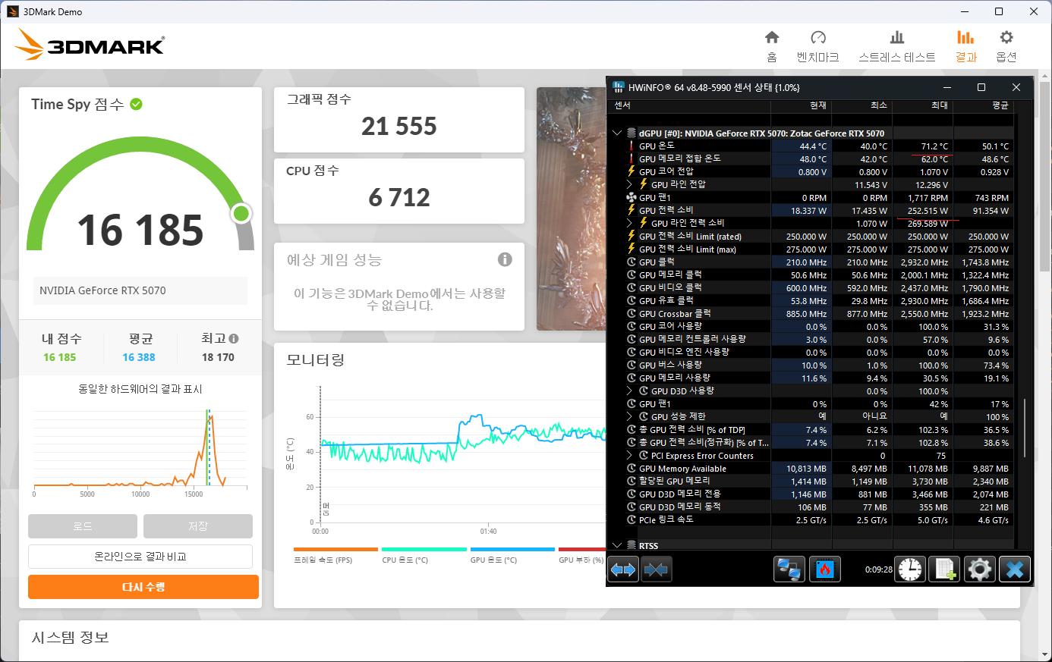Click the 3DMark Demo title bar app icon
The height and width of the screenshot is (662, 1052).
(x=12, y=11)
